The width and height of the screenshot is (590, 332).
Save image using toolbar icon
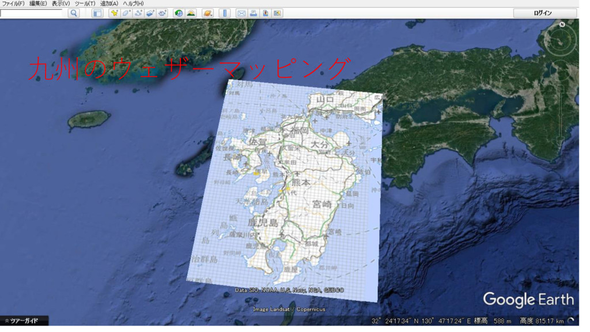click(265, 13)
